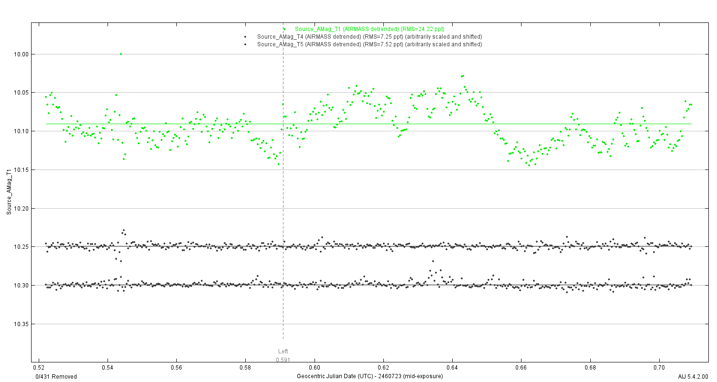Click the 'AIJ 5.4.2.00' version label
This screenshot has width=717, height=382.
pyautogui.click(x=693, y=377)
